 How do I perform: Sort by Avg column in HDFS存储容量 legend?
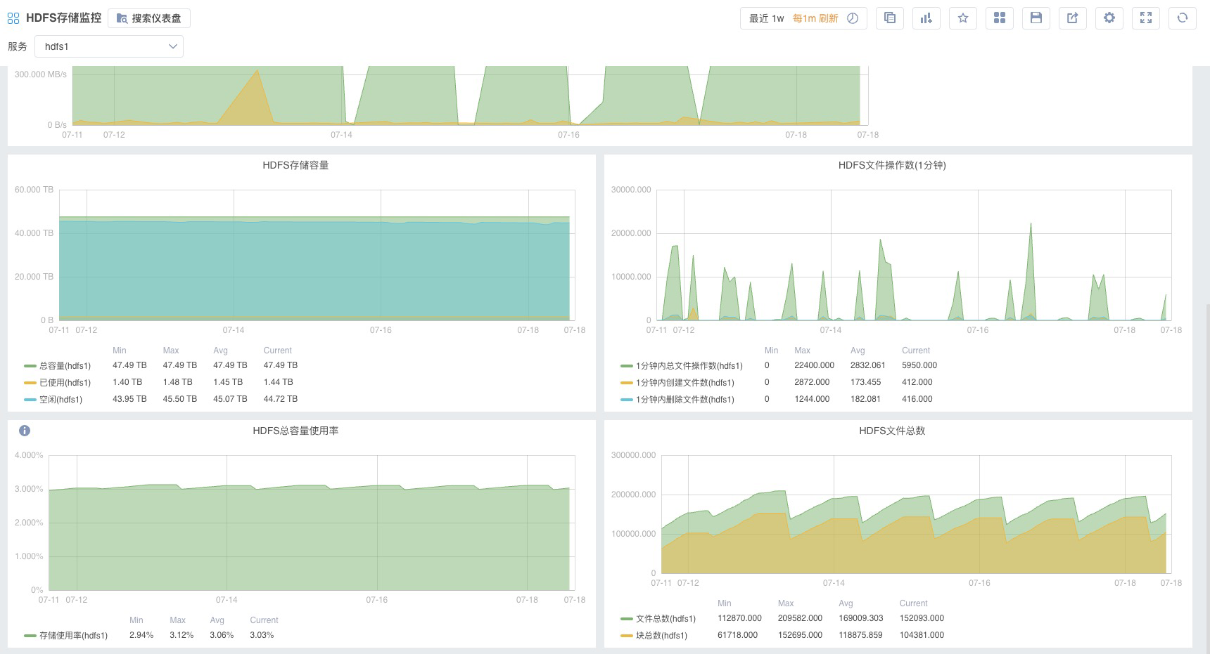(221, 351)
